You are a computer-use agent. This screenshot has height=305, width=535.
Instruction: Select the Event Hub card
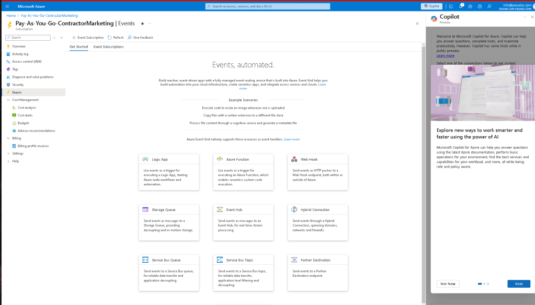[243, 222]
